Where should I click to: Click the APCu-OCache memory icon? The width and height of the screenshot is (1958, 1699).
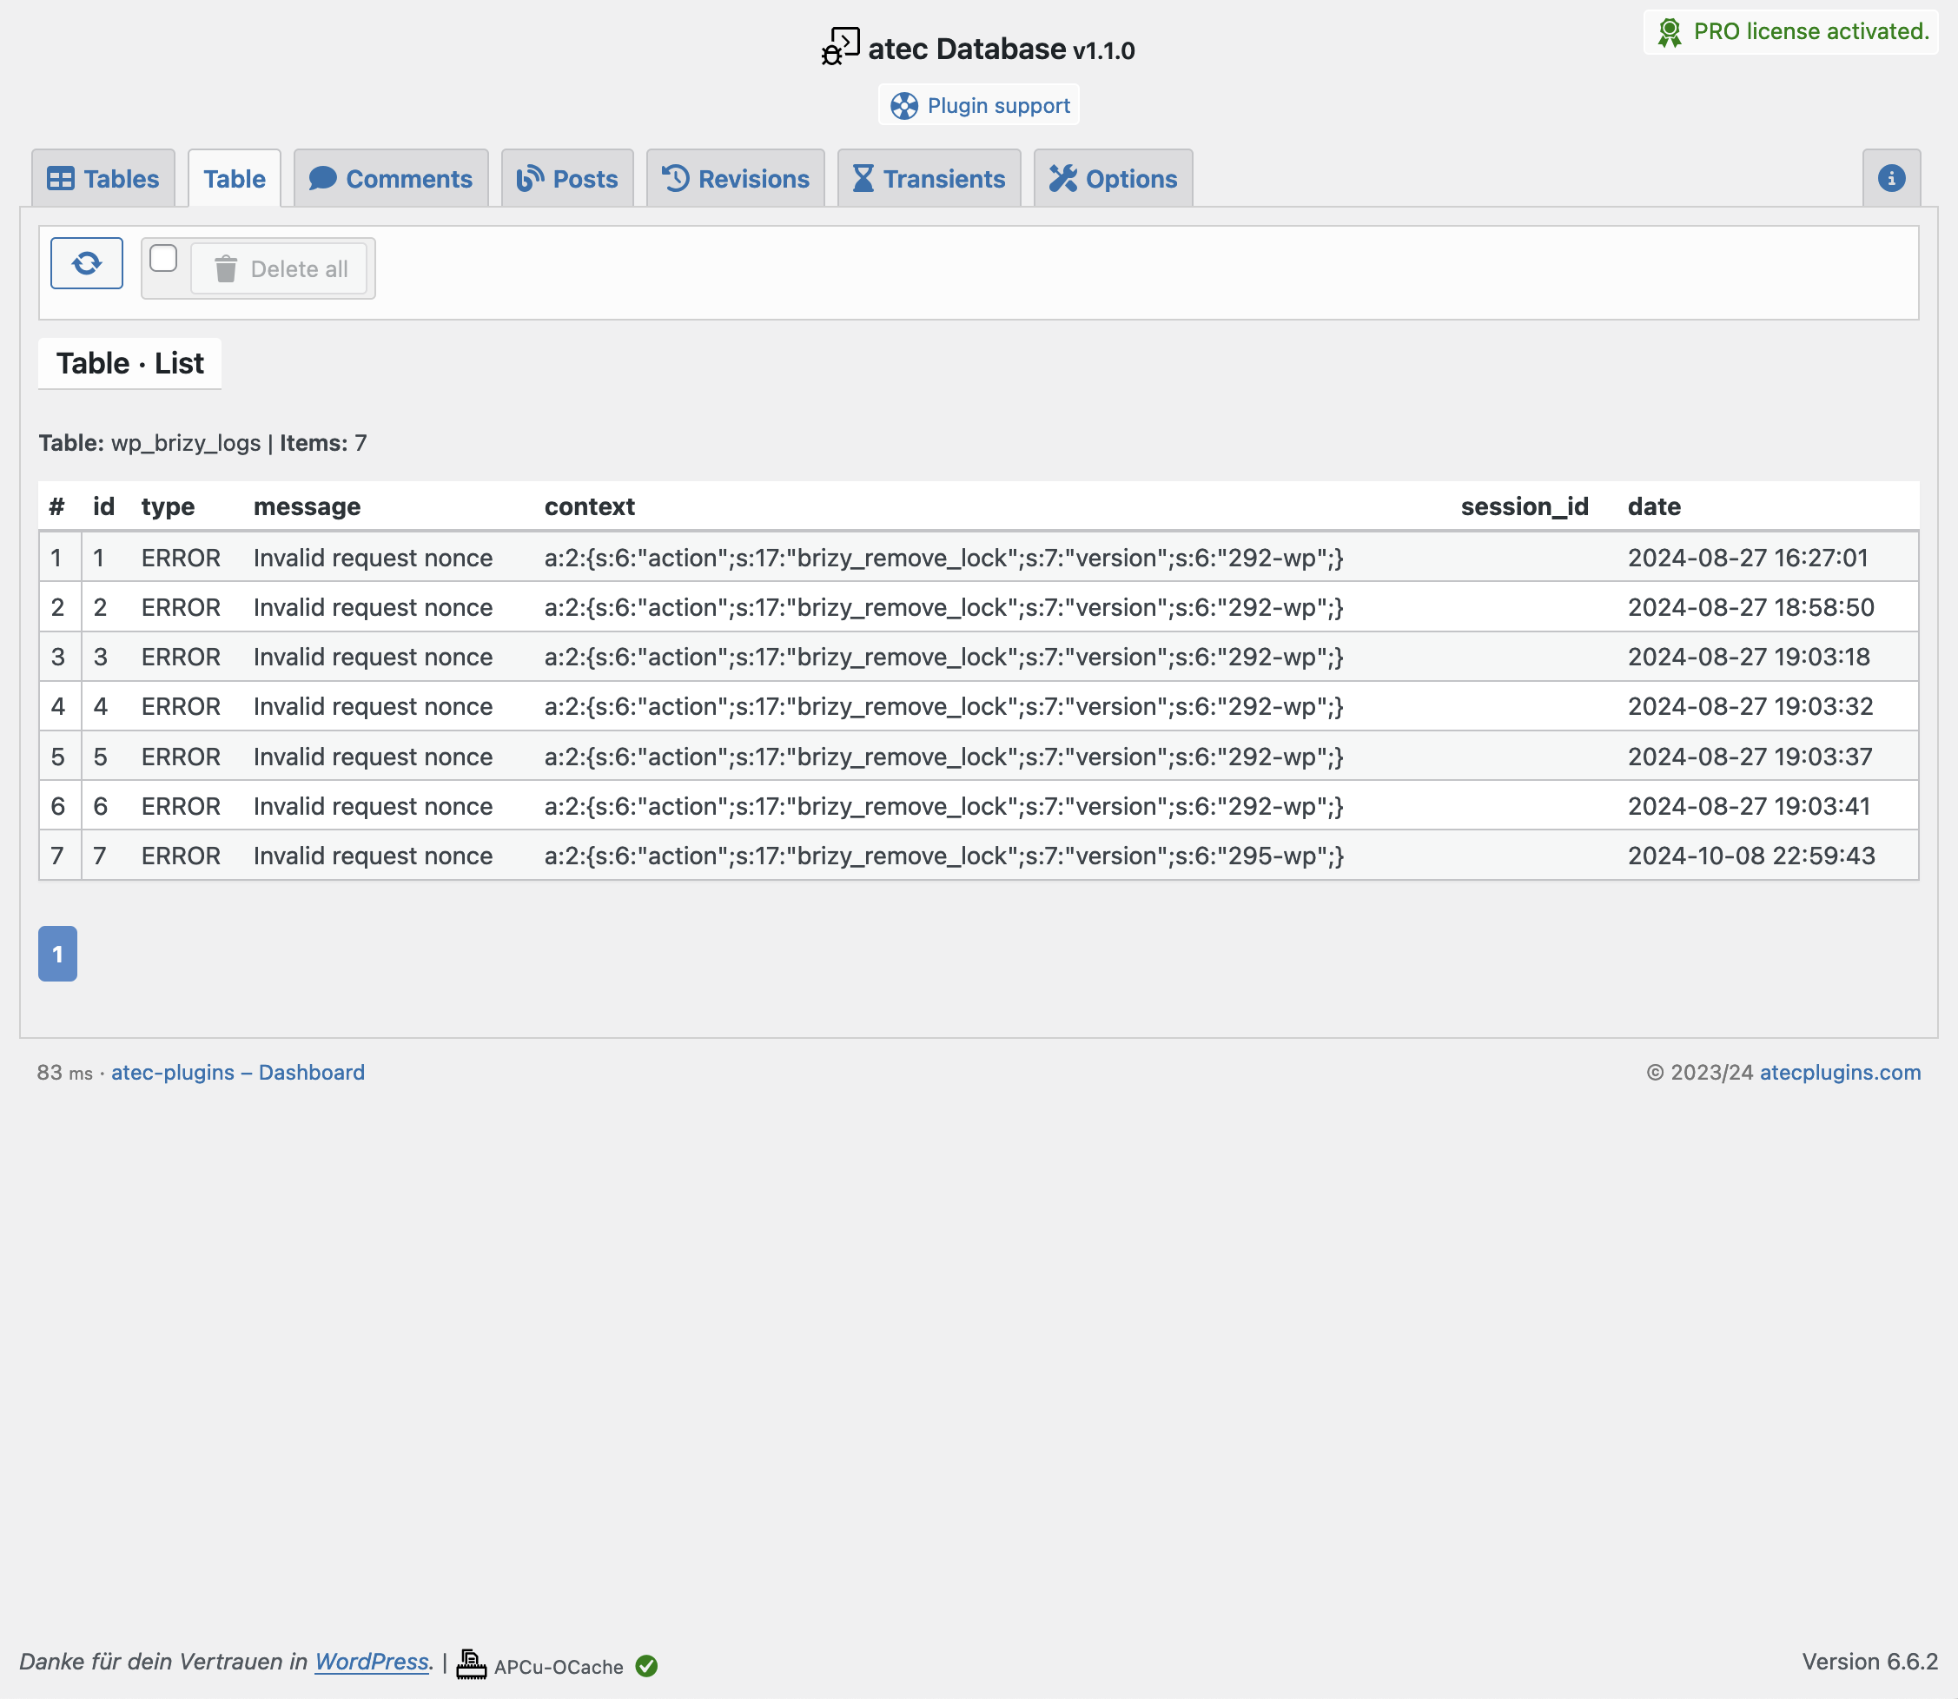tap(471, 1665)
